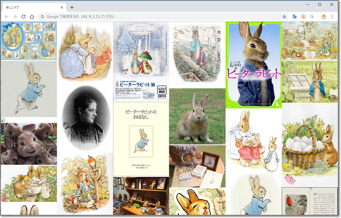
Task: Open the real brown rabbit on grass photo
Action: point(197,116)
